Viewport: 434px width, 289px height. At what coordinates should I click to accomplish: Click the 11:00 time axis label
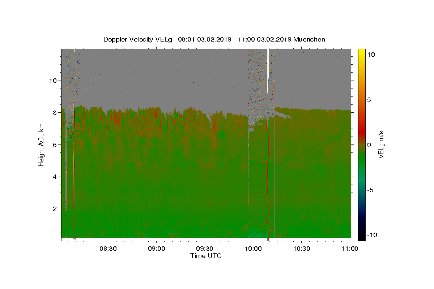click(350, 249)
